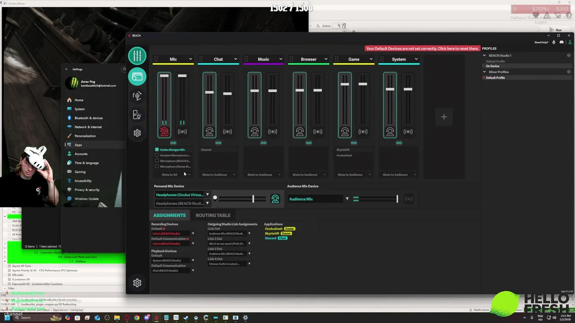Open Mute to Audience dropdown under Game
Viewport: 575px width, 323px height.
click(354, 175)
